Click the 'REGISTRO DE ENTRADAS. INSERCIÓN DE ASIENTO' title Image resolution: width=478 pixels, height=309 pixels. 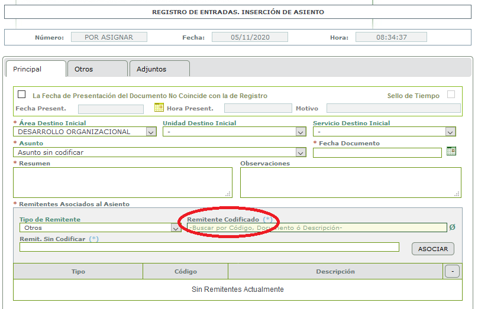tap(238, 12)
